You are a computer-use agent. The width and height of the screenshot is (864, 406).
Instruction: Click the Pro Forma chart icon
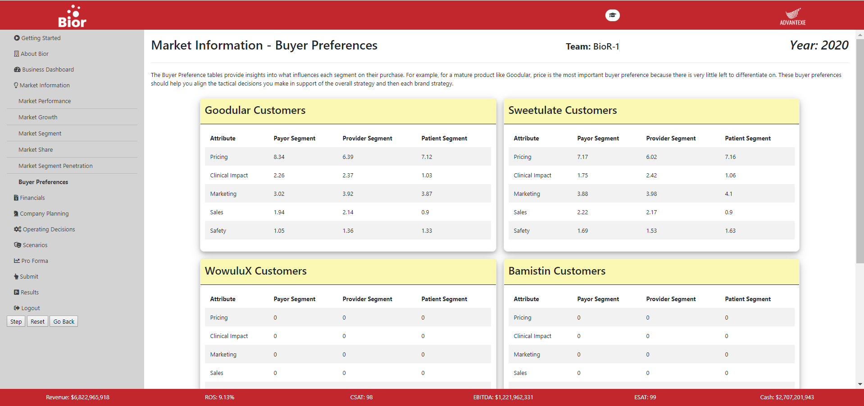17,261
